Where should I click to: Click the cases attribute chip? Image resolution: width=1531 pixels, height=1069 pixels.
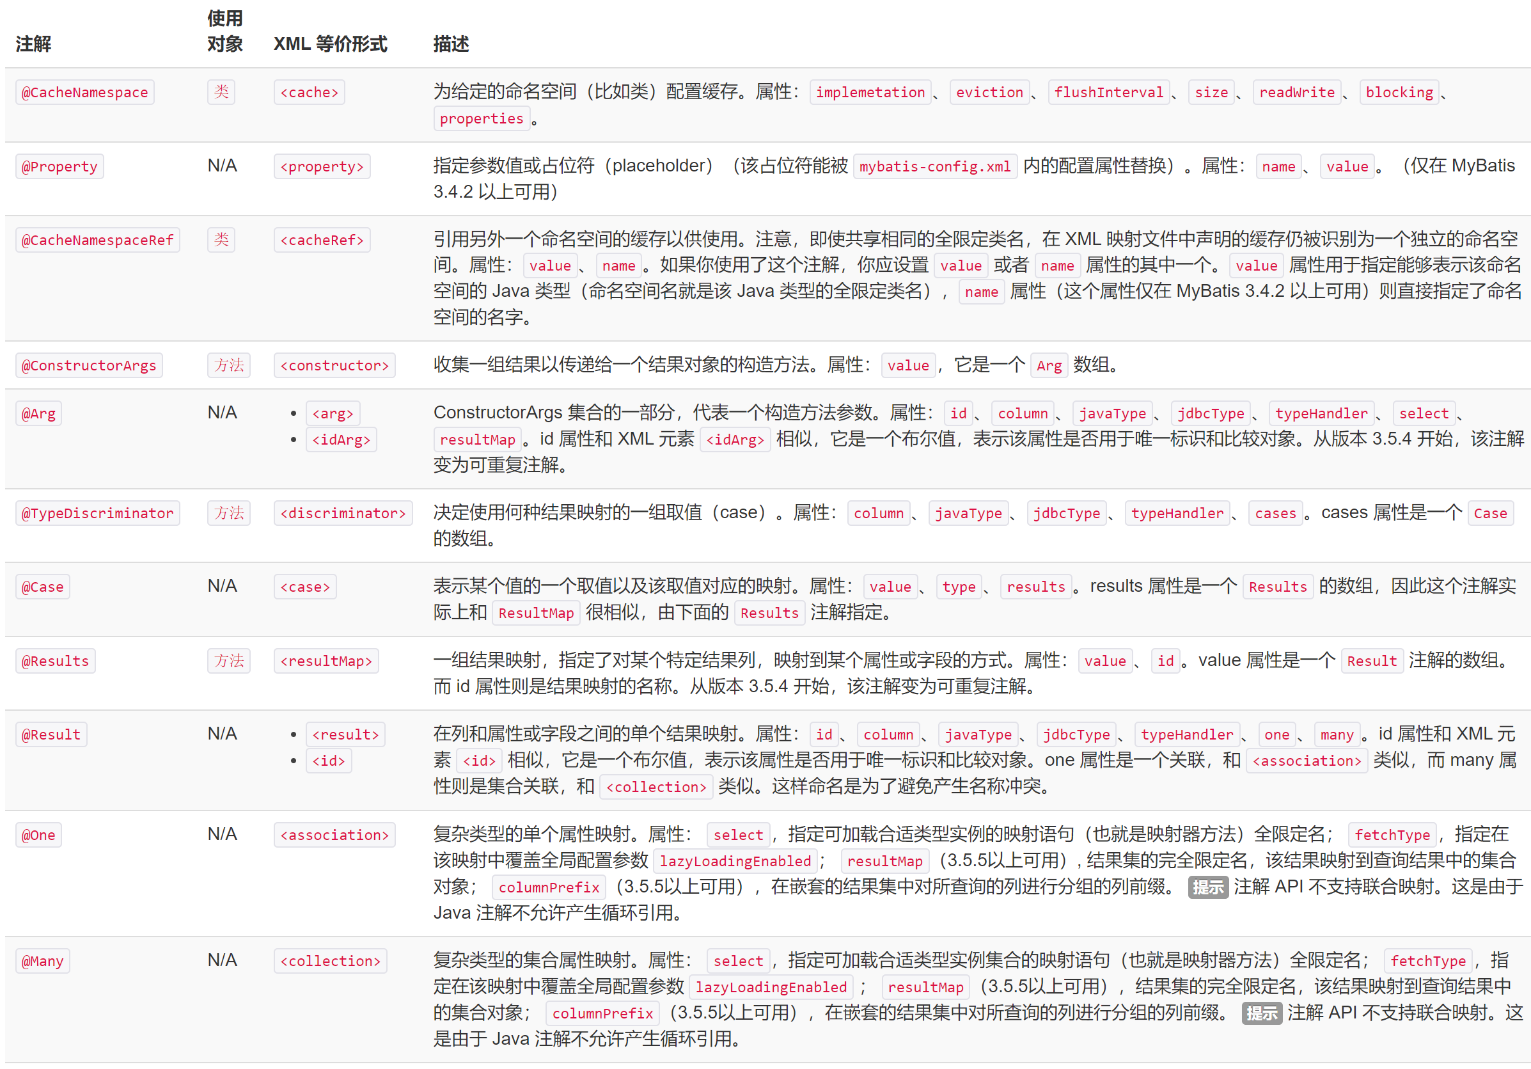pyautogui.click(x=1276, y=513)
